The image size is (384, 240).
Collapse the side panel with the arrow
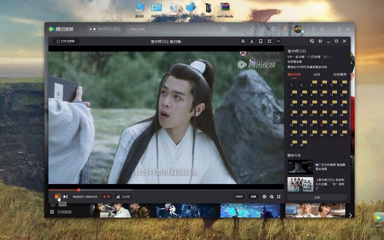(x=278, y=118)
